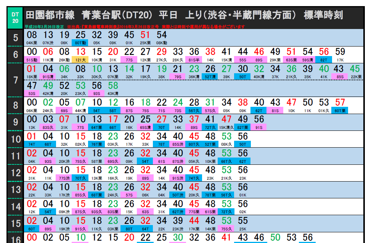Click the pink 51S勤 train code

[32, 60]
